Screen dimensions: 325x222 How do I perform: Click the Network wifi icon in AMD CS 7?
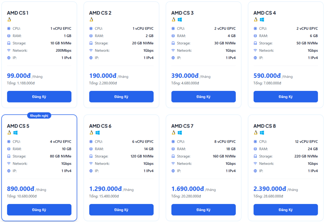173,163
